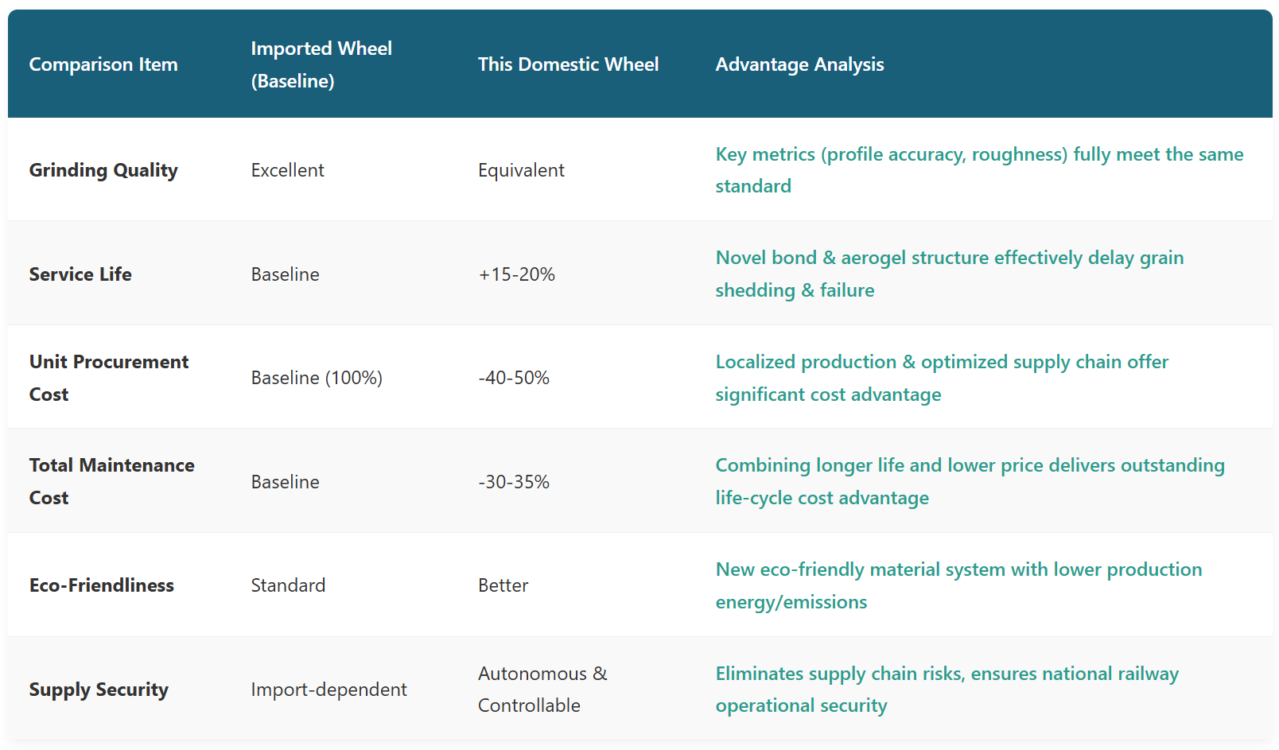This screenshot has height=750, width=1279.
Task: Select the Service Life row label
Action: pyautogui.click(x=80, y=274)
